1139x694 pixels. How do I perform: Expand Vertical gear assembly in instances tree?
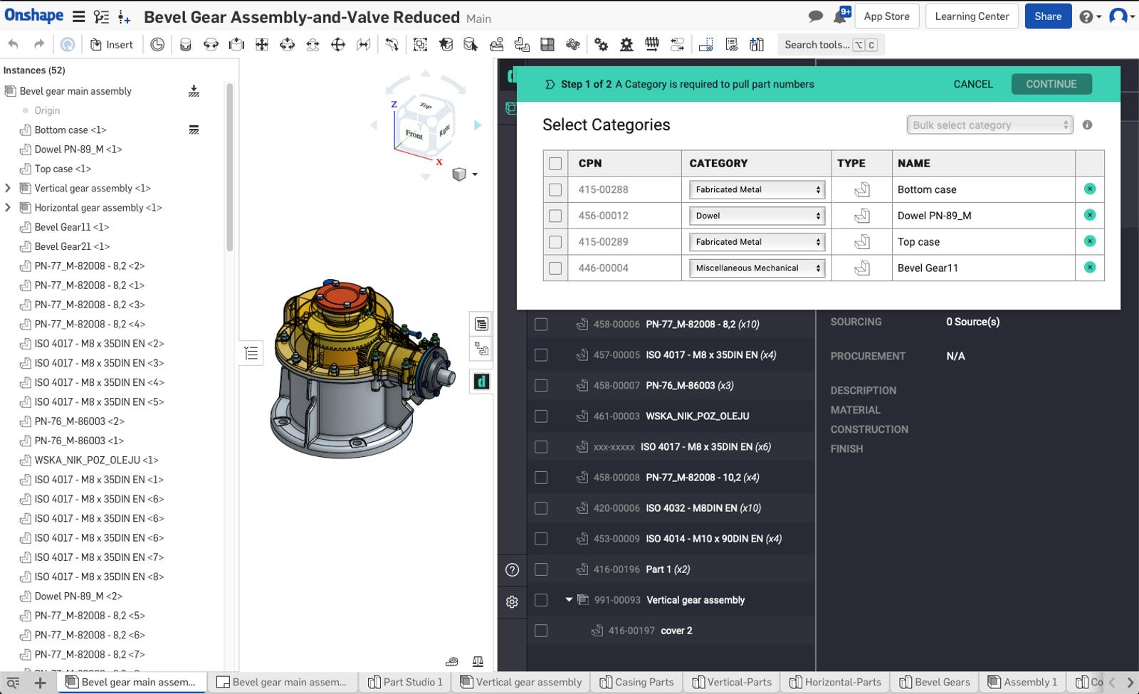coord(8,189)
